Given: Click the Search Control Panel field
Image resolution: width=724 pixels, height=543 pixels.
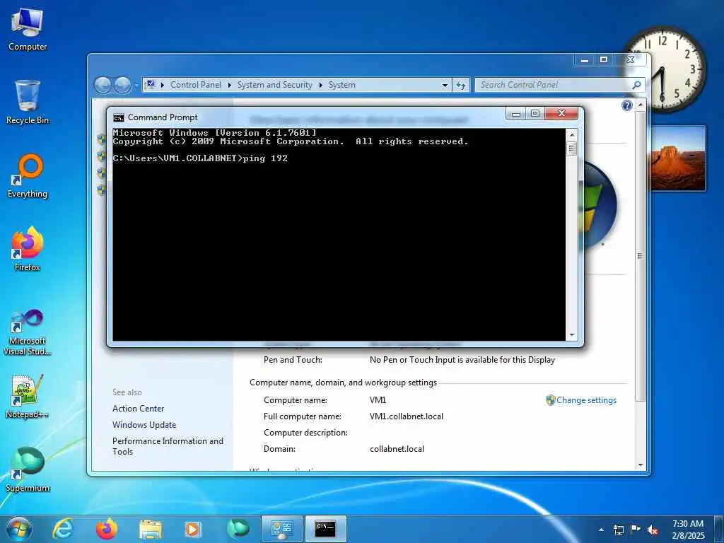Looking at the screenshot, I should point(554,85).
